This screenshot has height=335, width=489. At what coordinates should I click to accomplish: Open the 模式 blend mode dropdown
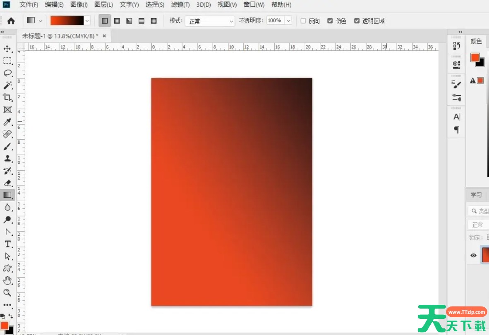[x=210, y=21]
